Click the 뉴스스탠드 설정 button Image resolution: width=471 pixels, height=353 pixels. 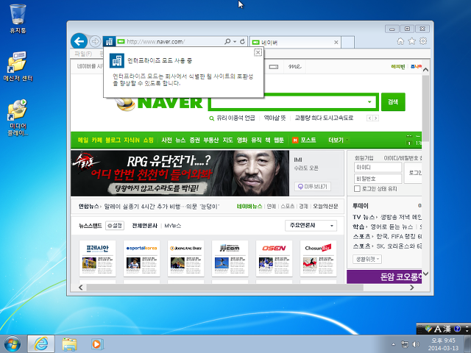pyautogui.click(x=115, y=226)
